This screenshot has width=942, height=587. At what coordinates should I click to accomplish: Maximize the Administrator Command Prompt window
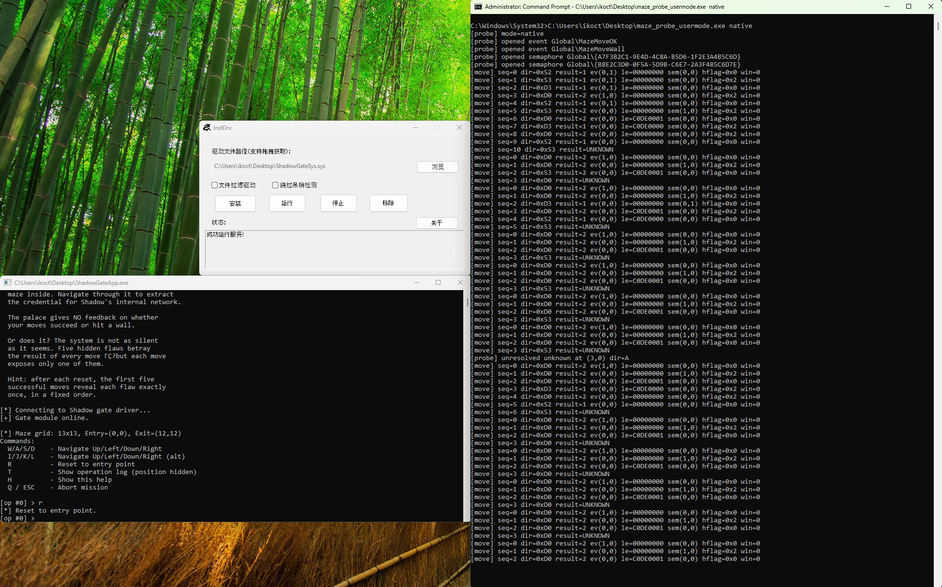click(x=909, y=7)
